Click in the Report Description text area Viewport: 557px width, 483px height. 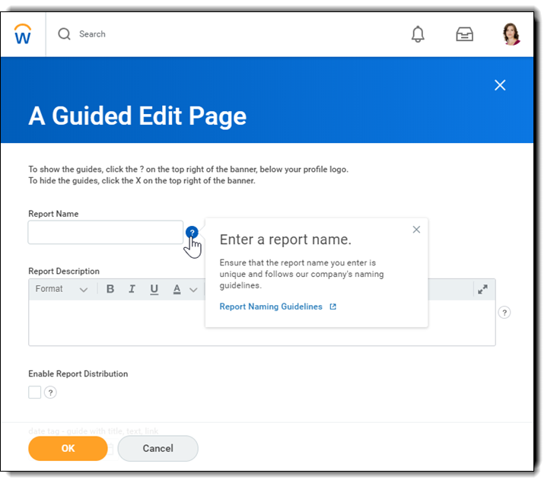point(262,323)
